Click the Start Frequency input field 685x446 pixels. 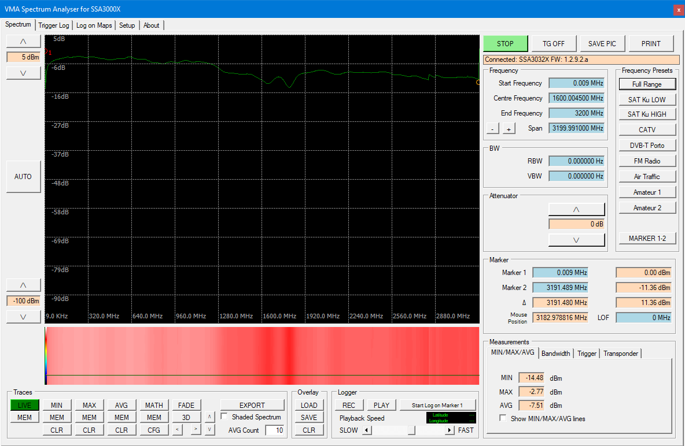coord(576,83)
